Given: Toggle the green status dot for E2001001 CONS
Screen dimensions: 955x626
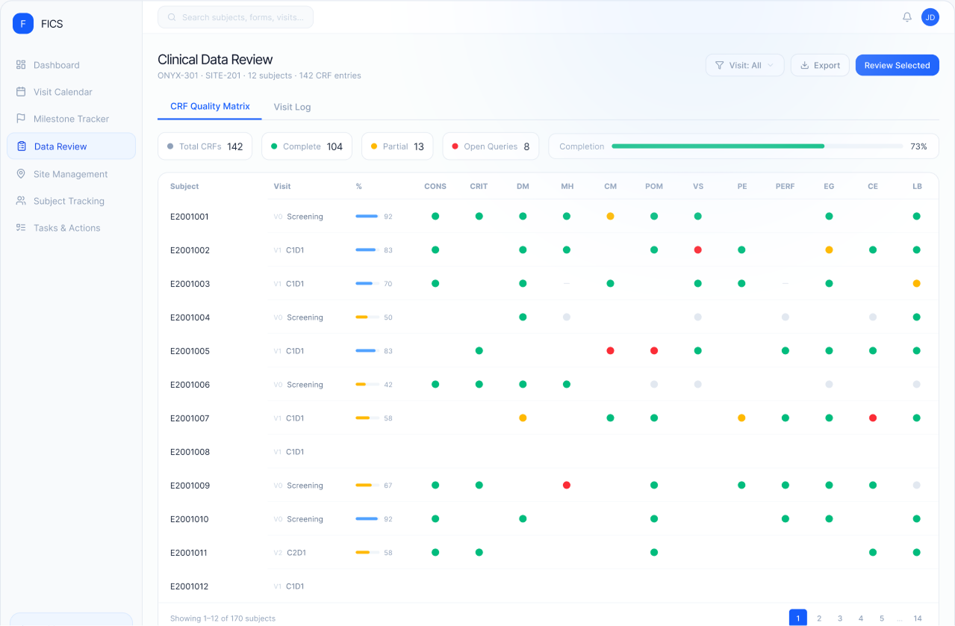Looking at the screenshot, I should tap(435, 216).
